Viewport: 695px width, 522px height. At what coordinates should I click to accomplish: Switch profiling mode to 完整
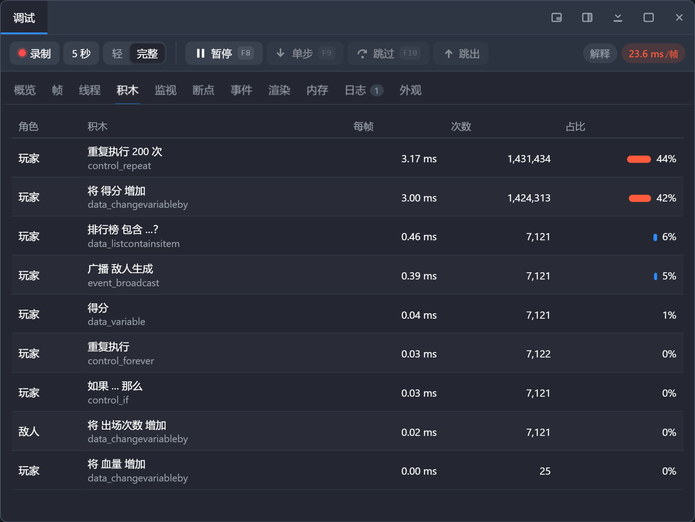click(x=147, y=54)
